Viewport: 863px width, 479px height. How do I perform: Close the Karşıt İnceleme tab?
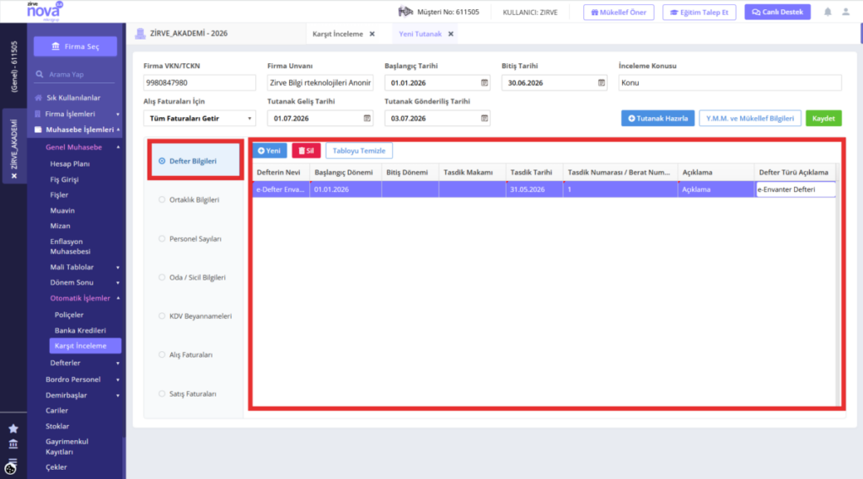(x=372, y=35)
